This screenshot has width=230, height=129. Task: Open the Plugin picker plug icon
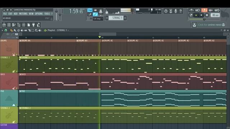tap(33, 25)
